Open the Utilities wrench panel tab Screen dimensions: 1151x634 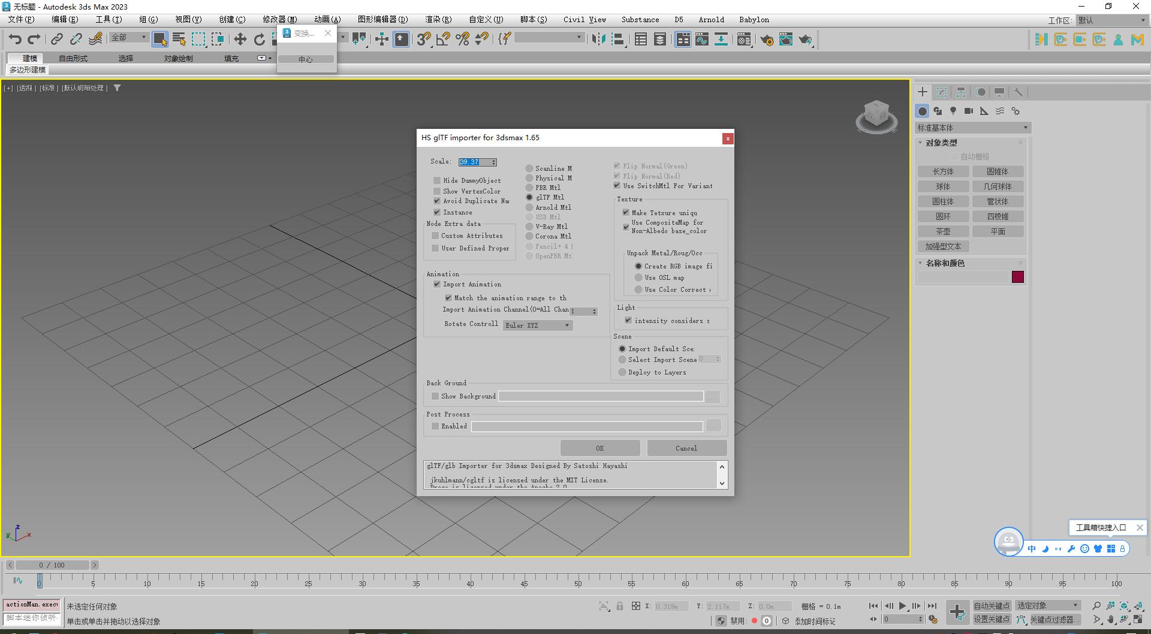[1018, 92]
